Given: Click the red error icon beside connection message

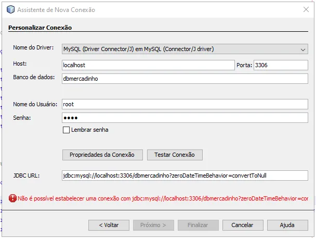Looking at the screenshot, I should (12, 198).
